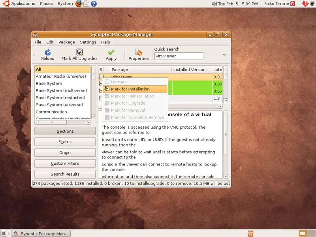Open the File menu

(38, 42)
